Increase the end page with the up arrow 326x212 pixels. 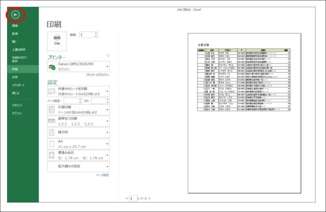(x=108, y=99)
